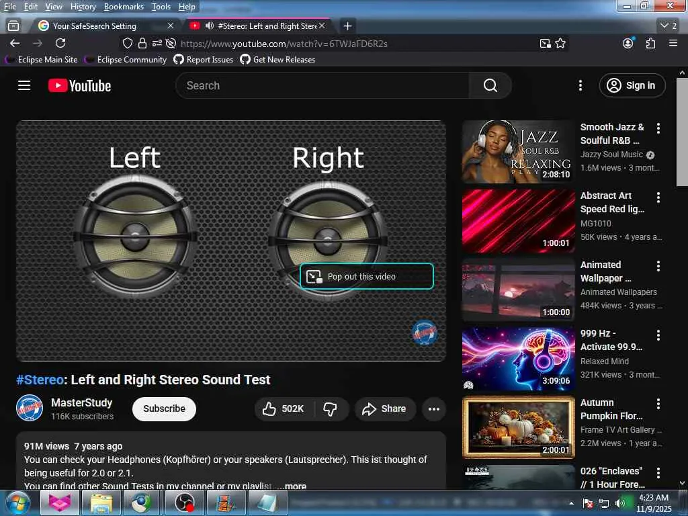Close the Stereo Sound Test tab
This screenshot has height=516, width=688.
322,26
